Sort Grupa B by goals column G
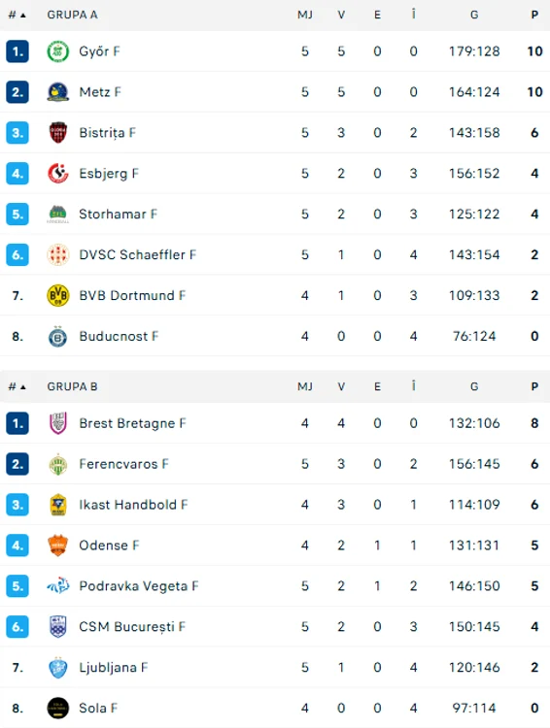The image size is (550, 728). [x=474, y=386]
